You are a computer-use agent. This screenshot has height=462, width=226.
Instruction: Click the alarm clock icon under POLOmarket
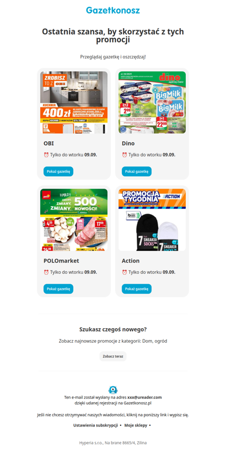[46, 272]
